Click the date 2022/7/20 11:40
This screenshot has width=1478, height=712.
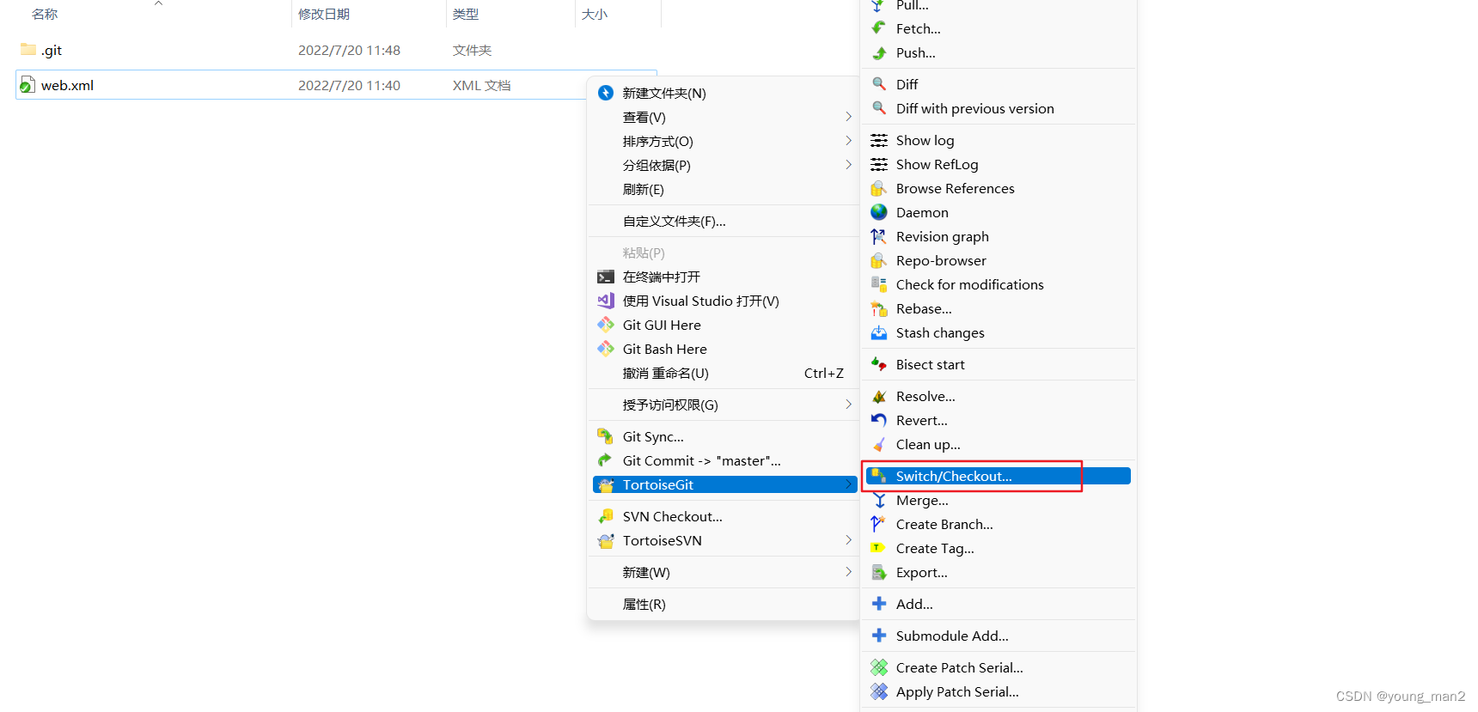tap(349, 85)
